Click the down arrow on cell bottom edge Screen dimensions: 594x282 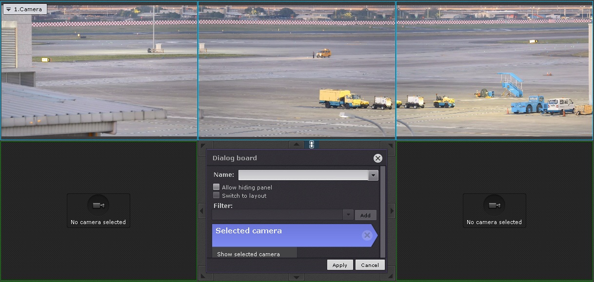(297, 277)
